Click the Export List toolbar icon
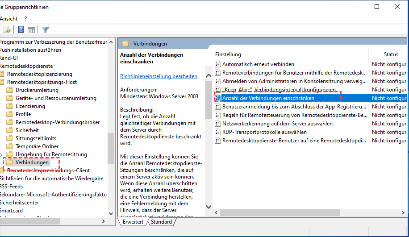This screenshot has height=237, width=409. coord(7,30)
